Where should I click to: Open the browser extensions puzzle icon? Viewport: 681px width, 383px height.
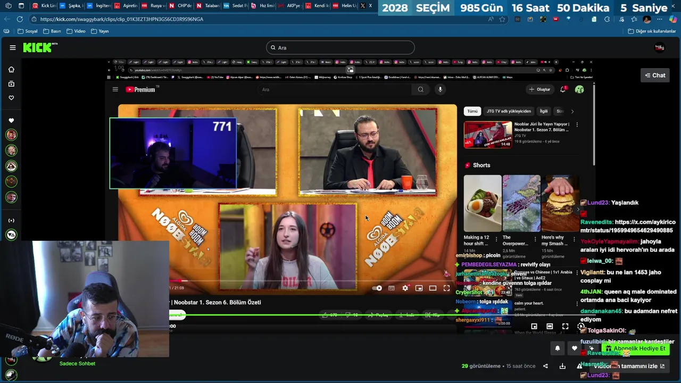[607, 19]
